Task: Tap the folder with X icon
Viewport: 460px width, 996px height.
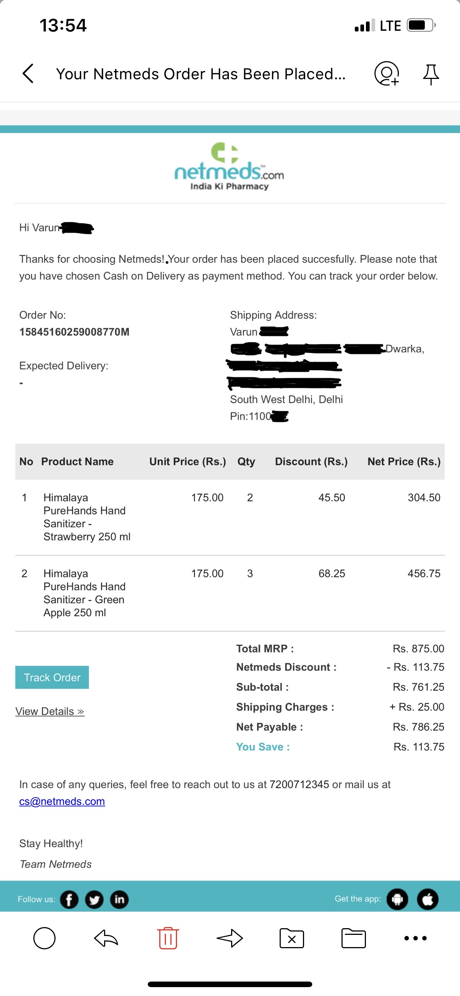Action: [x=291, y=938]
